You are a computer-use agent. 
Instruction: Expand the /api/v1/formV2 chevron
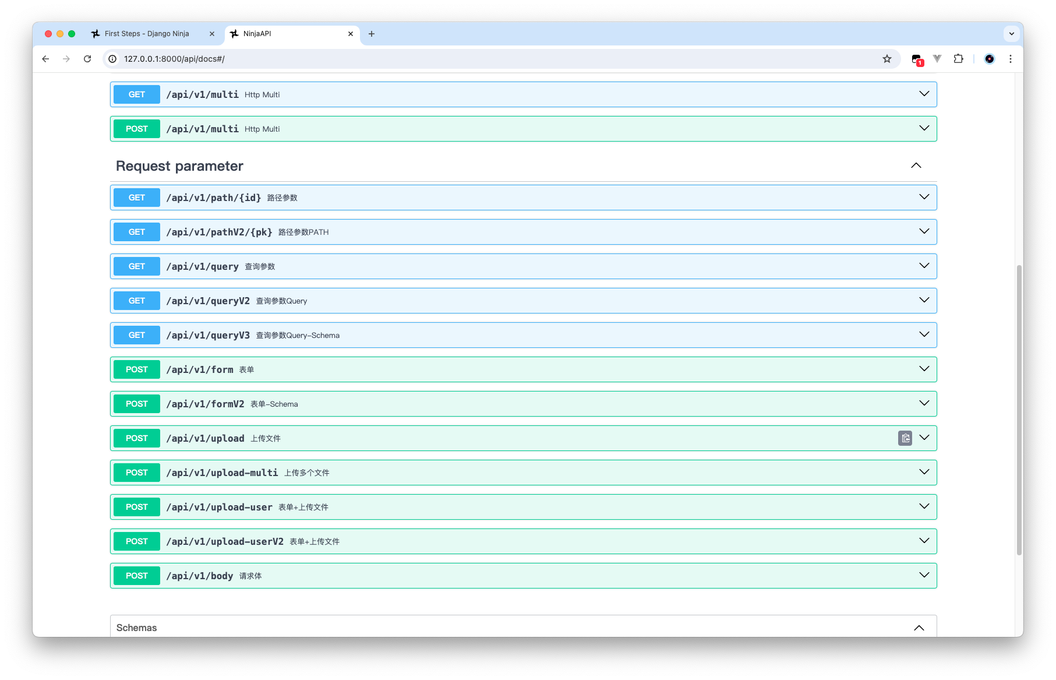tap(924, 404)
